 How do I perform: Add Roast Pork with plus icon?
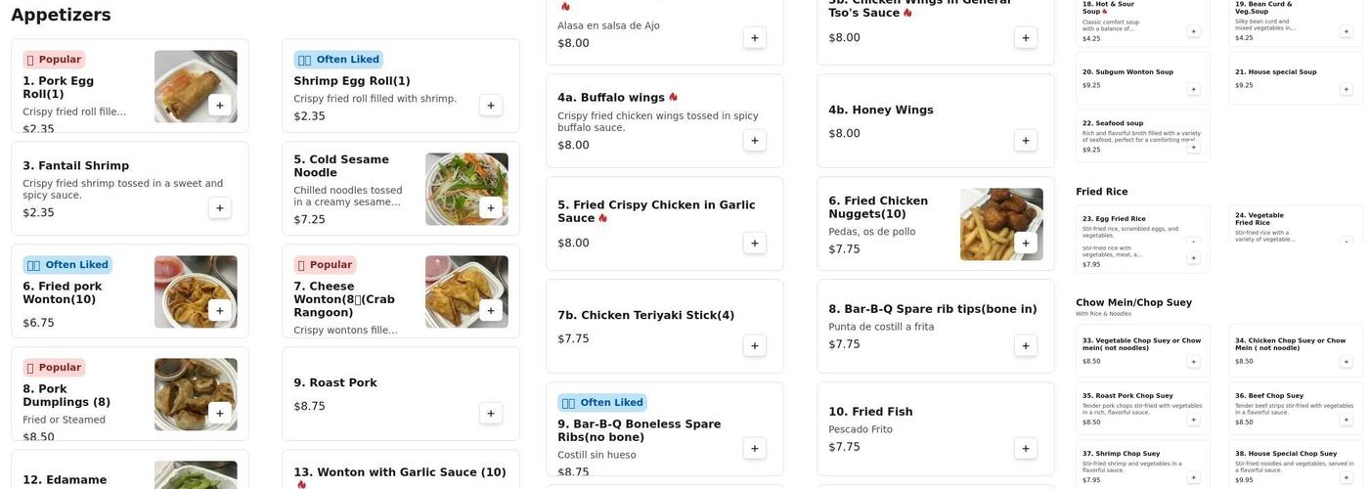[491, 414]
